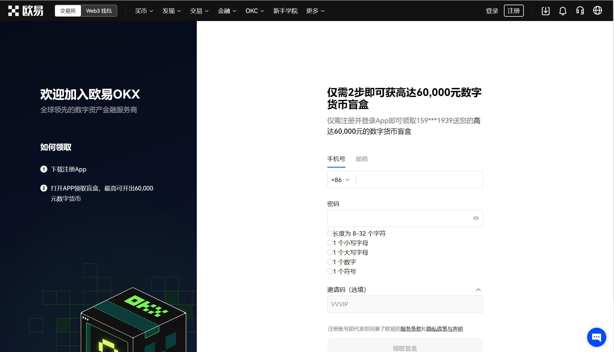This screenshot has width=614, height=352.
Task: Collapse the 邀请码 (选填) section
Action: tap(478, 290)
